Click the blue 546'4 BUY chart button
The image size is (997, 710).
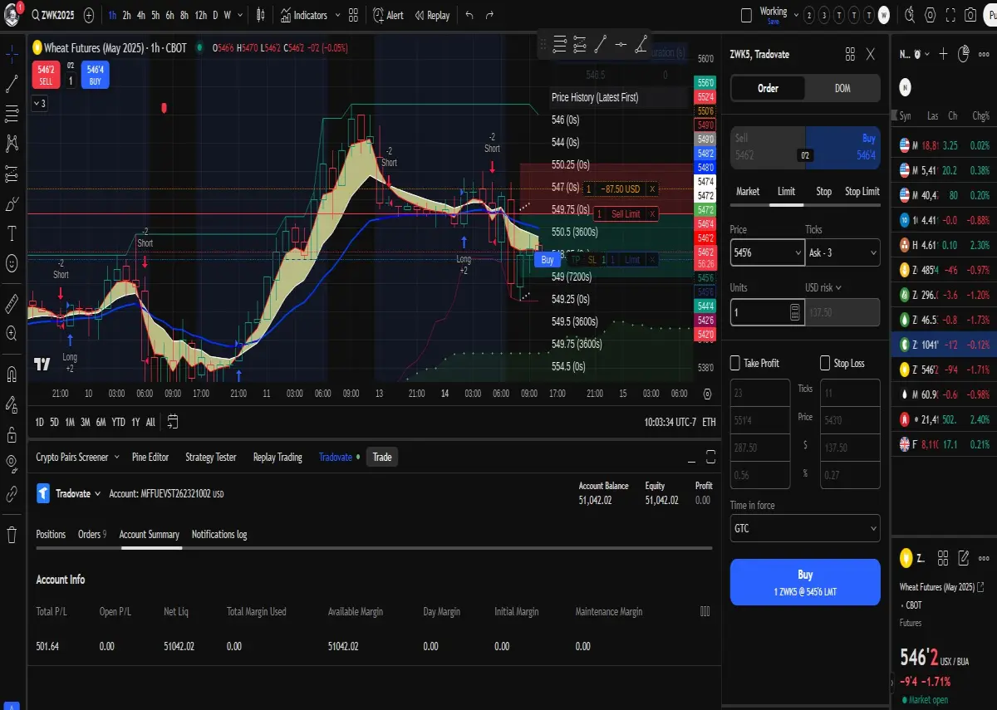[95, 76]
